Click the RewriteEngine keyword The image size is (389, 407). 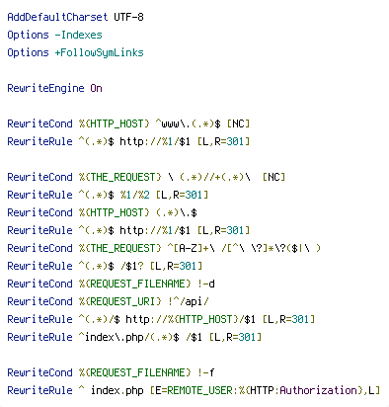[45, 88]
